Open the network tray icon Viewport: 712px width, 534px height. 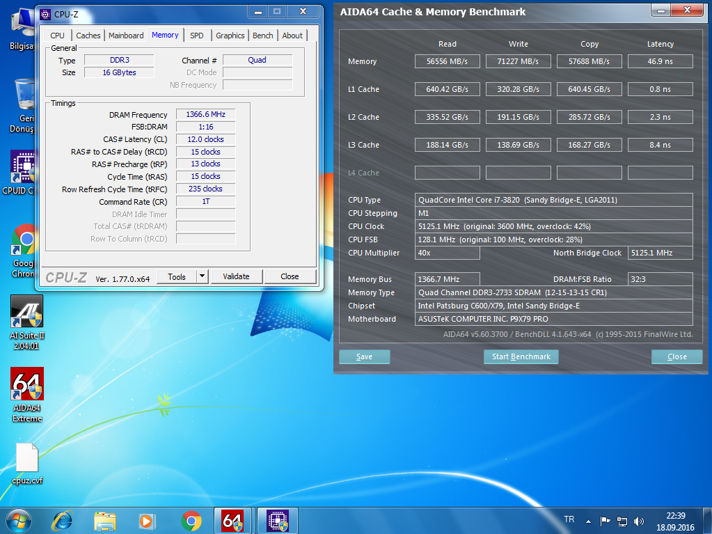pos(622,521)
